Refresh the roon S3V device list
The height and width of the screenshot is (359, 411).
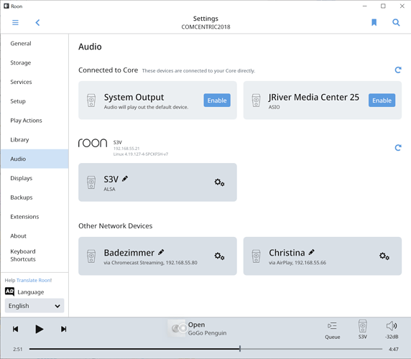398,148
